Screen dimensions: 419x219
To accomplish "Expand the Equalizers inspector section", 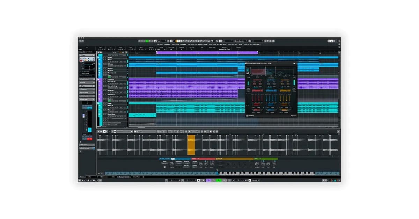I will point(87,89).
